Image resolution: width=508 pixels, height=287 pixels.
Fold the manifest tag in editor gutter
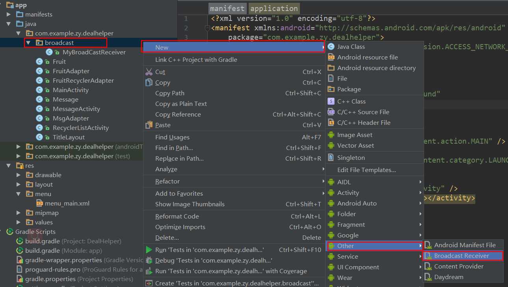(207, 28)
